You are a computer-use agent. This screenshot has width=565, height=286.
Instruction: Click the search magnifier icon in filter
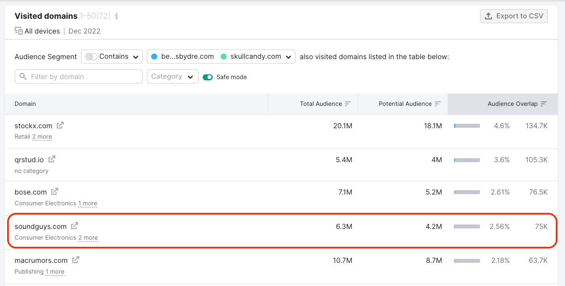23,77
